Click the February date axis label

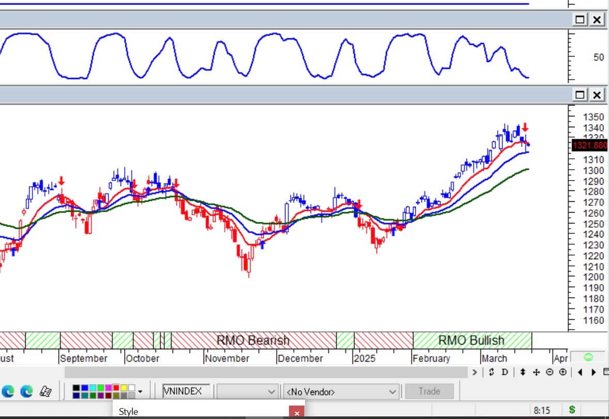431,358
